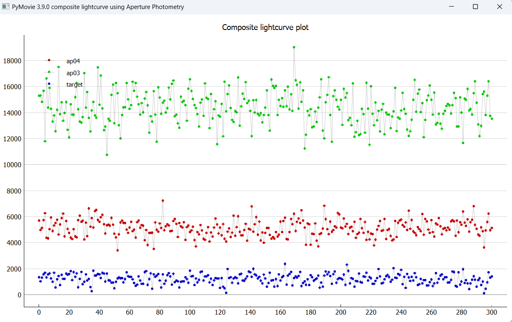Click the x-axis tick label 80
The image size is (512, 322).
160,312
